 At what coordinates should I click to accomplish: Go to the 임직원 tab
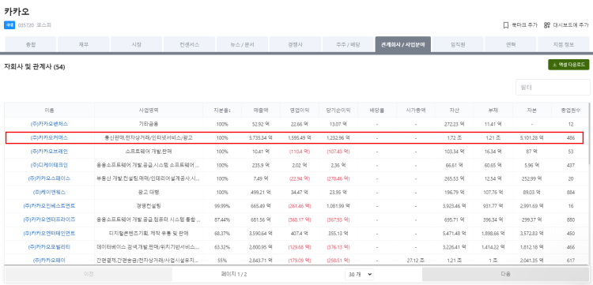(458, 44)
